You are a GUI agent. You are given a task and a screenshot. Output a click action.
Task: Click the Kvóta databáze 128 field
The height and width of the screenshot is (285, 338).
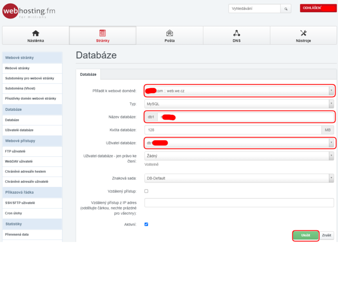click(x=233, y=130)
